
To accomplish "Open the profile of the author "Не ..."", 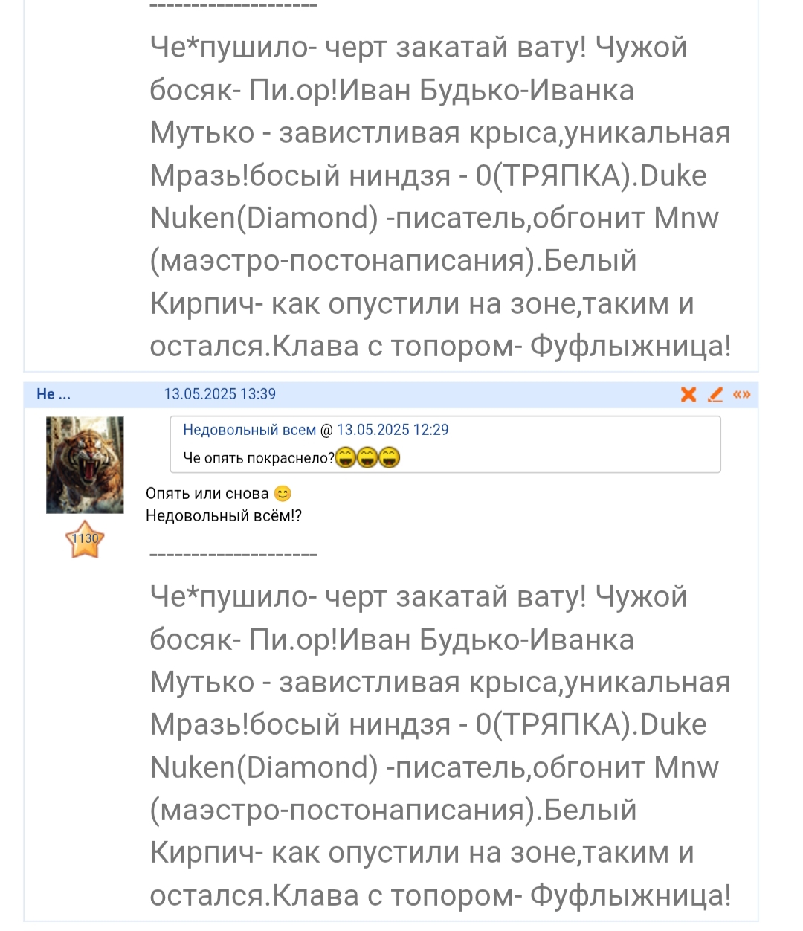I will pos(54,394).
